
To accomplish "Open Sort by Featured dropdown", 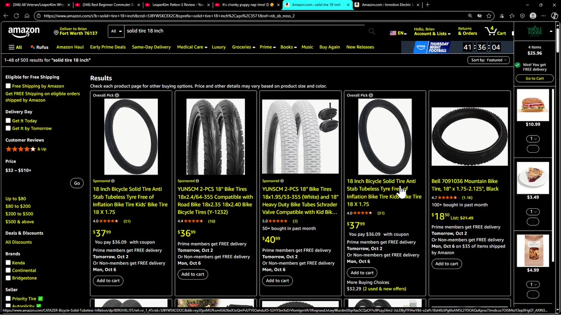I will tap(488, 60).
